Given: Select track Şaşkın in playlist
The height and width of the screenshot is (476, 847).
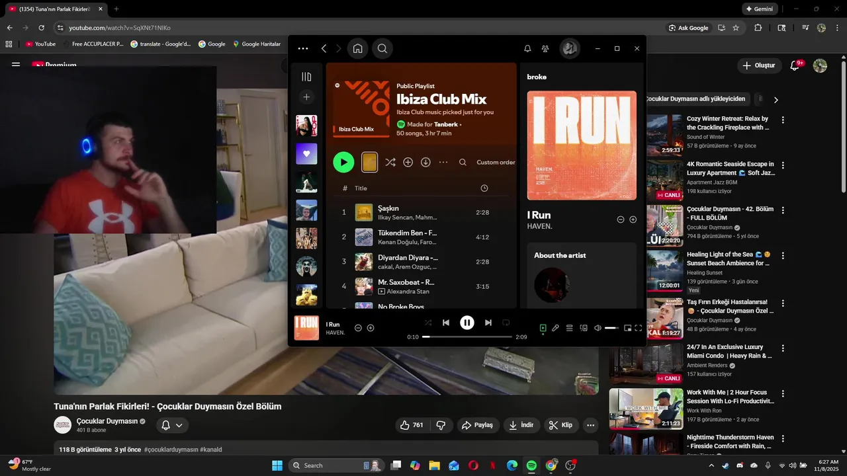Looking at the screenshot, I should pyautogui.click(x=421, y=212).
